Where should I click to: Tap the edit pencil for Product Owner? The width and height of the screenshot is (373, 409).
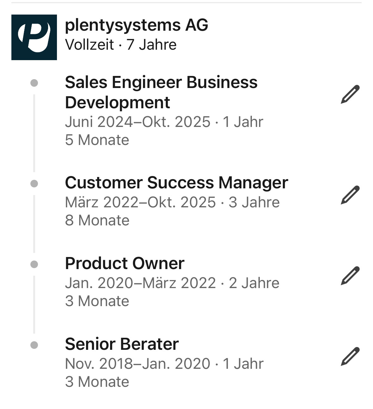pyautogui.click(x=350, y=275)
